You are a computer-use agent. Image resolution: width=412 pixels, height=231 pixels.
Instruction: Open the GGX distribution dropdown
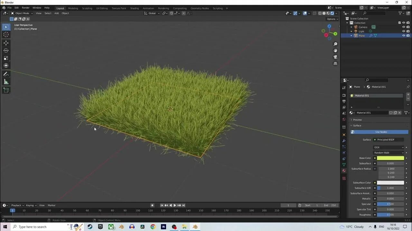(389, 147)
